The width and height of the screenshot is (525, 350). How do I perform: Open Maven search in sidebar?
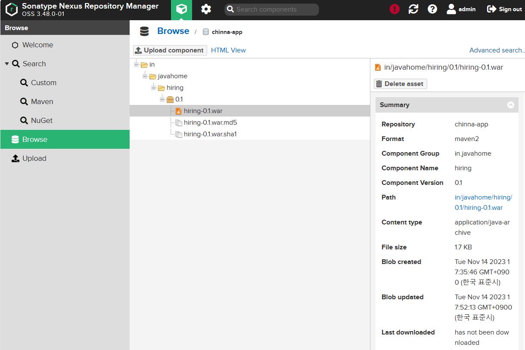click(x=65, y=101)
